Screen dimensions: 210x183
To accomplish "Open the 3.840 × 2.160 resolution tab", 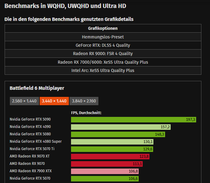I will (84, 101).
